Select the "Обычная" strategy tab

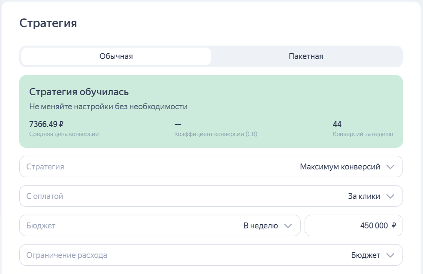116,56
